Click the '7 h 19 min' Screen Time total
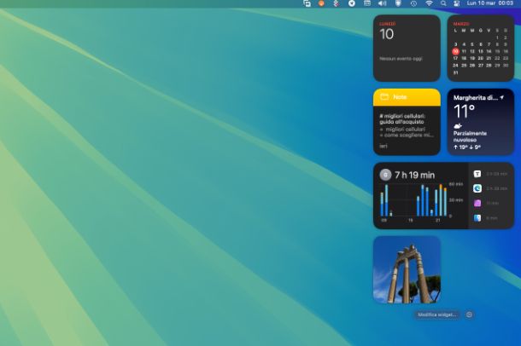521x346 pixels. [x=414, y=175]
